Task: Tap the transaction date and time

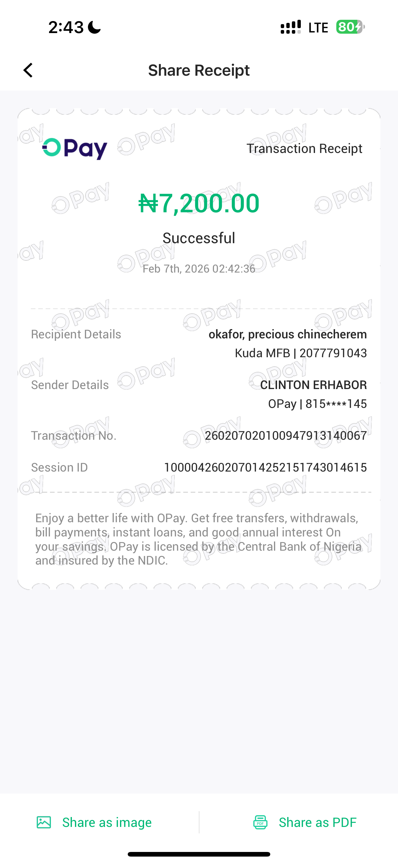Action: pos(199,269)
